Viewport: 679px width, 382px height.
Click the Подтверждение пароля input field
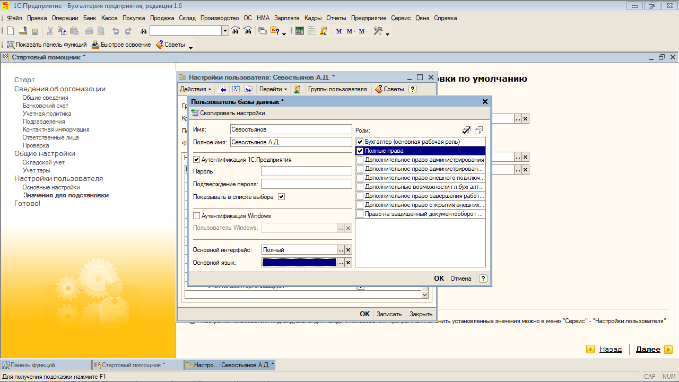[x=307, y=184]
